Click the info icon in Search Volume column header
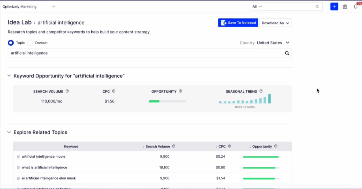 [x=174, y=146]
